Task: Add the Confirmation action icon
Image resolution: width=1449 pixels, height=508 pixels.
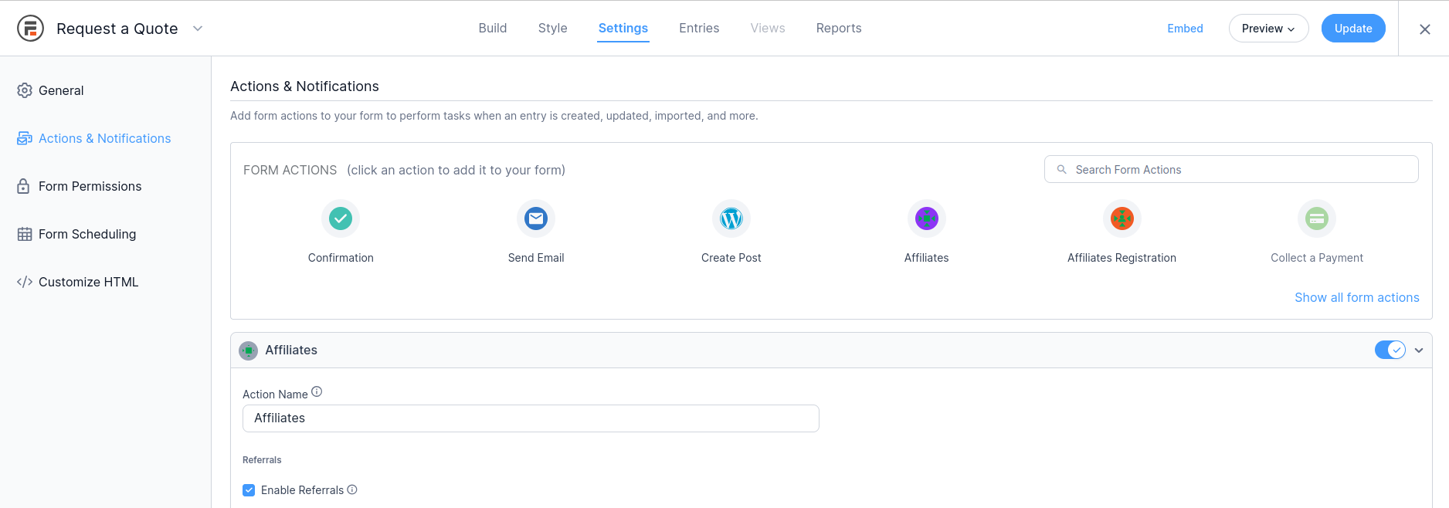Action: [341, 218]
